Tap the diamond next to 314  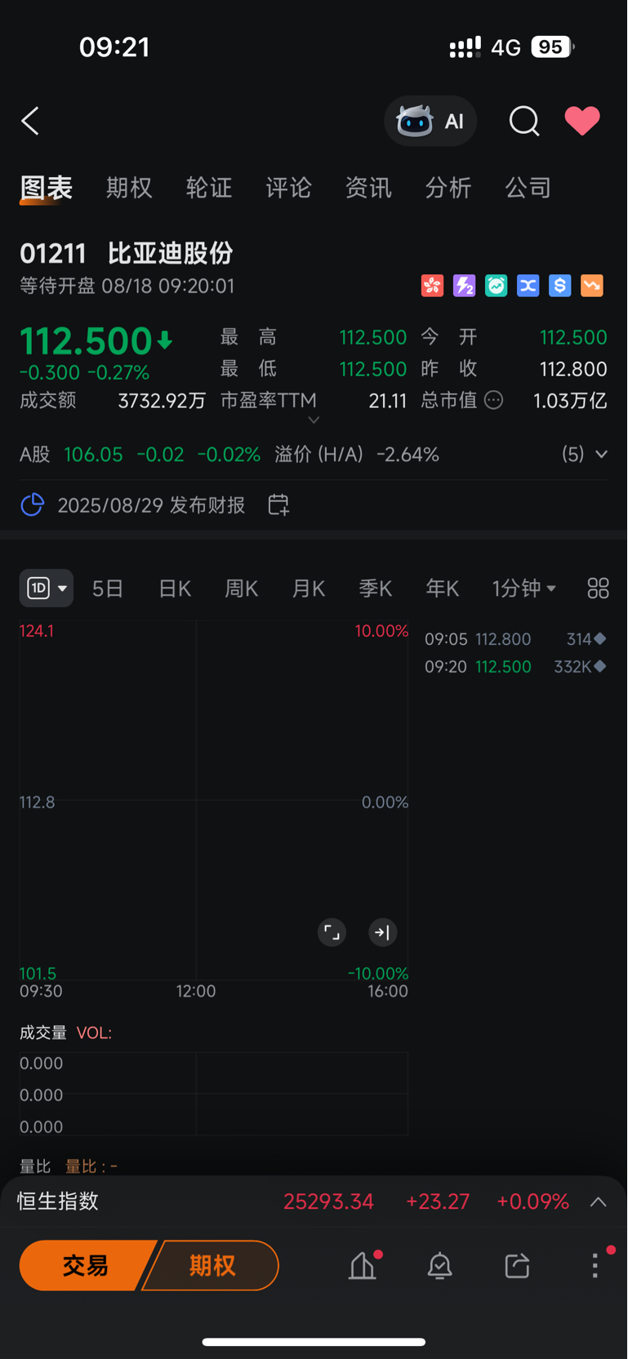click(600, 639)
